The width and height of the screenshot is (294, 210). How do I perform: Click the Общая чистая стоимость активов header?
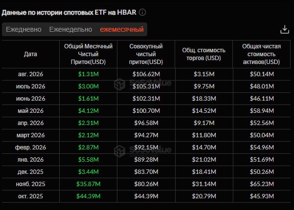coord(261,54)
